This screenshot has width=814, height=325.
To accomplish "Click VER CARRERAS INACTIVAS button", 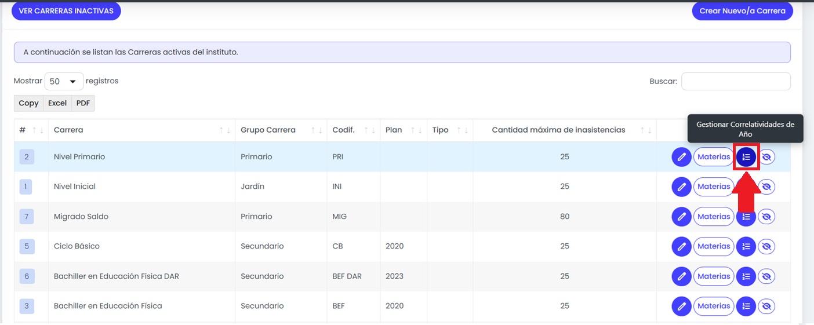I will pyautogui.click(x=66, y=11).
